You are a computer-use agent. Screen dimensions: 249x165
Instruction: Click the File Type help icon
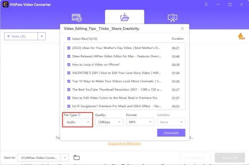point(79,115)
